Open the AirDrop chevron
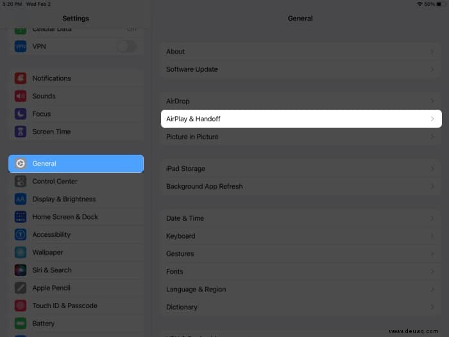The width and height of the screenshot is (449, 337). 432,101
